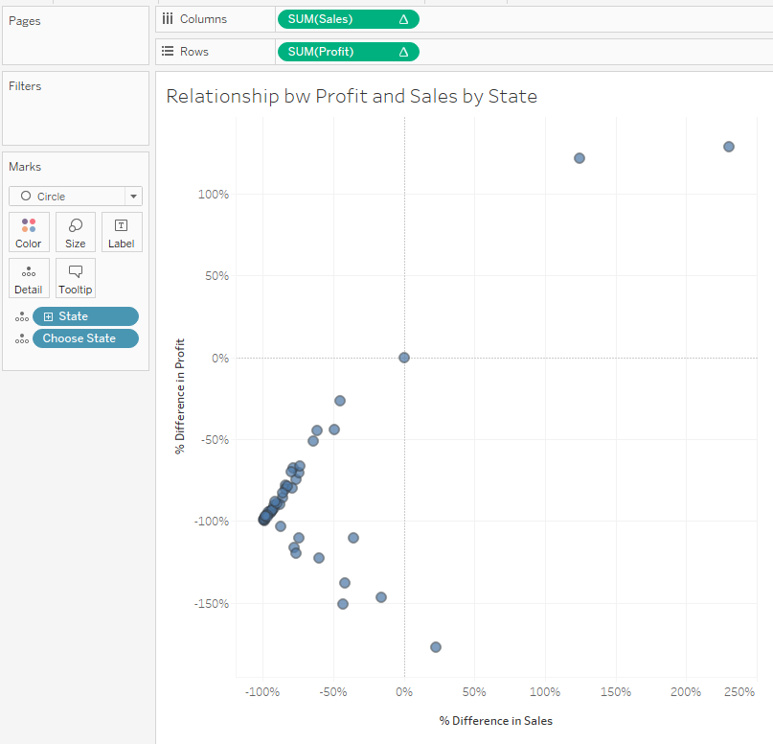
Task: Select the SUM(Sales) pill on Columns
Action: click(335, 19)
